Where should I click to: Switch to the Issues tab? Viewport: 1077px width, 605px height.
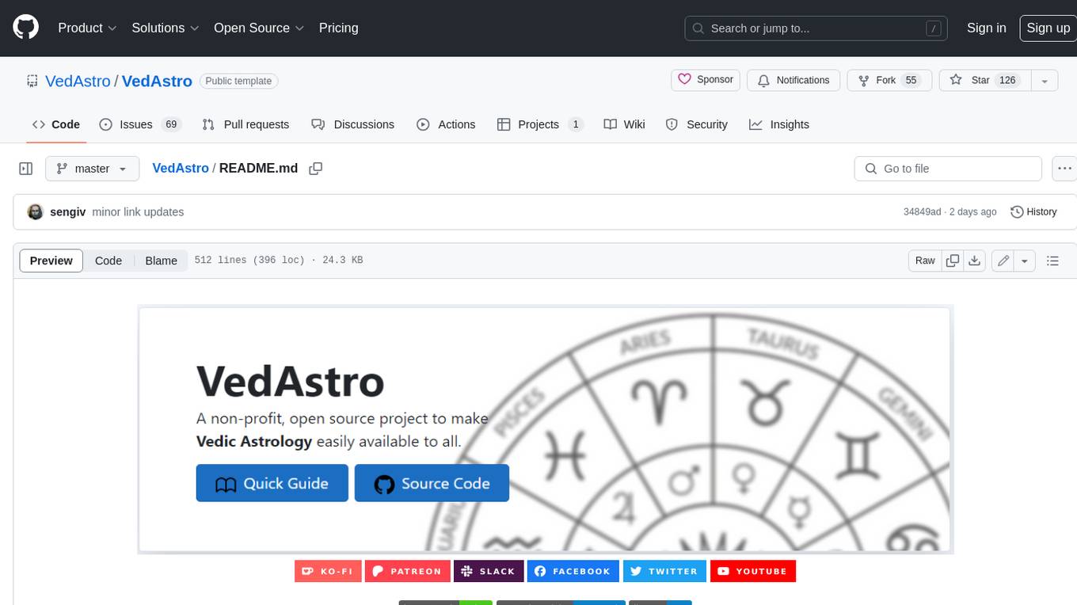(140, 124)
